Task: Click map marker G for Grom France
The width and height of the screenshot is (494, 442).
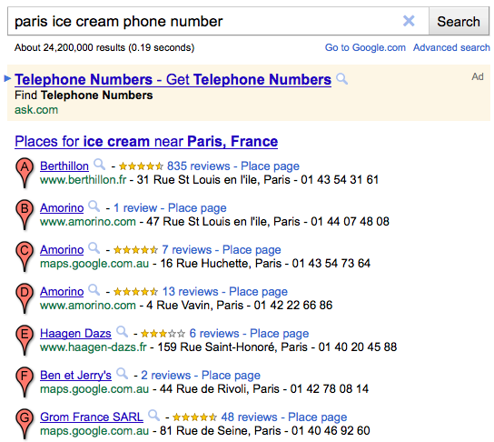Action: click(25, 424)
